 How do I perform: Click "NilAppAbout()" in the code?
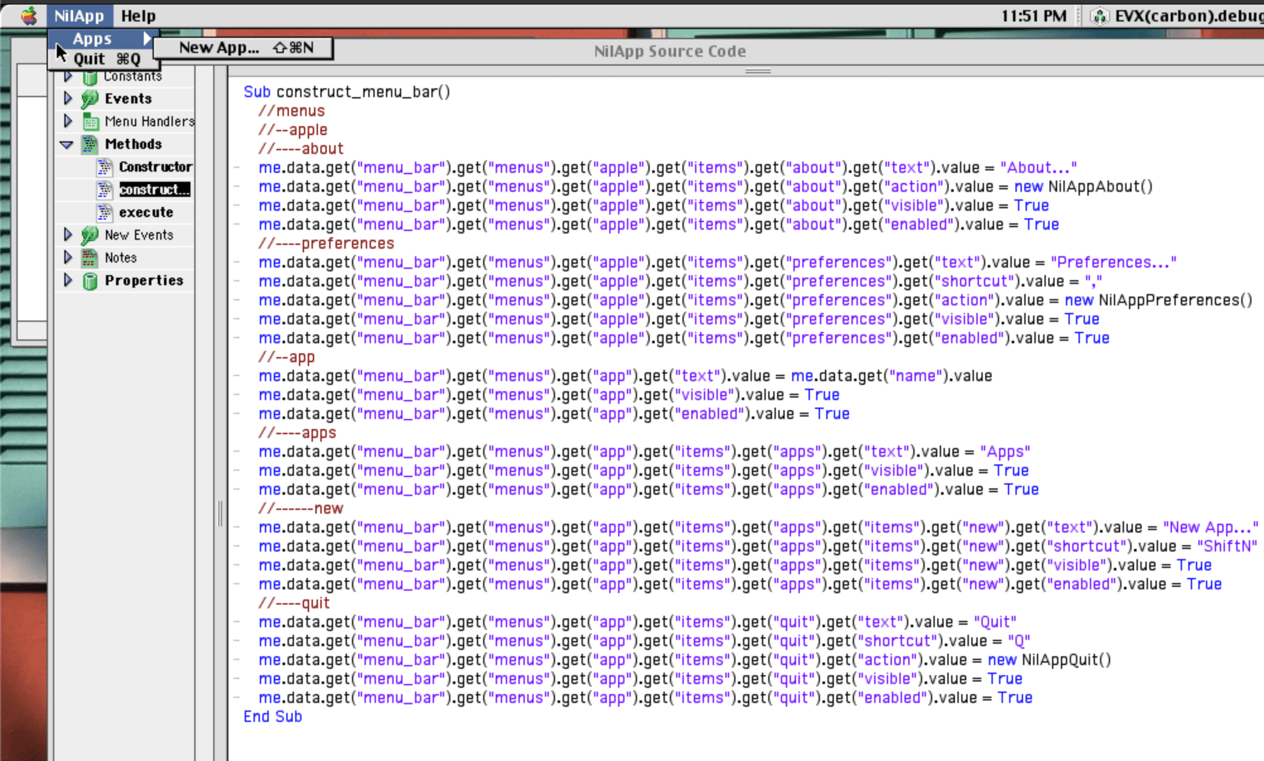[1101, 187]
